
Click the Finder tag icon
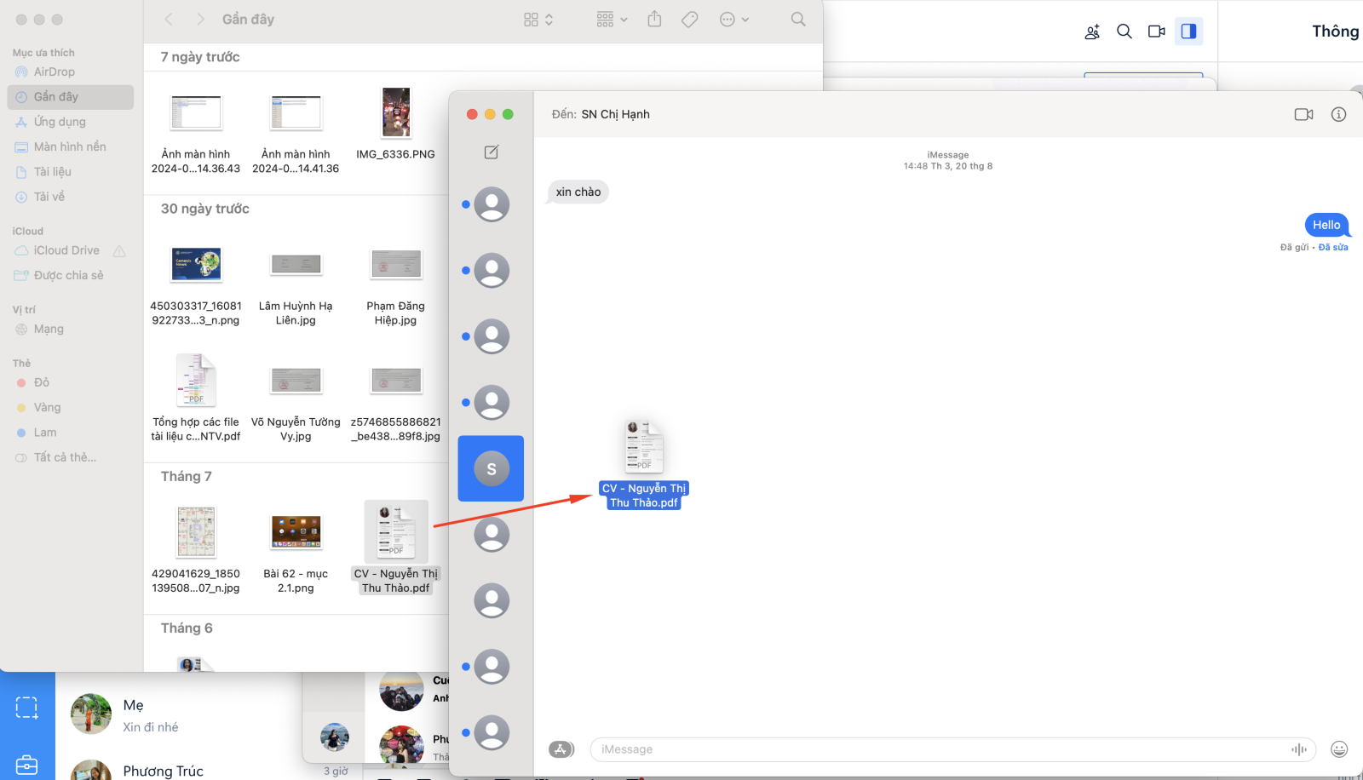coord(690,19)
